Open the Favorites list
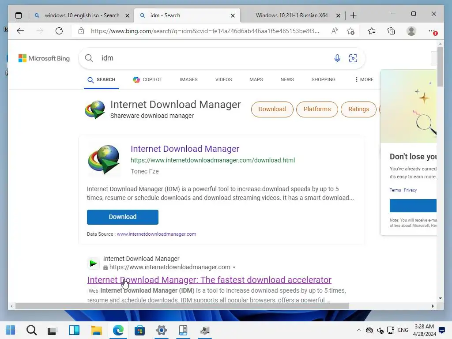452x339 pixels. tap(372, 31)
